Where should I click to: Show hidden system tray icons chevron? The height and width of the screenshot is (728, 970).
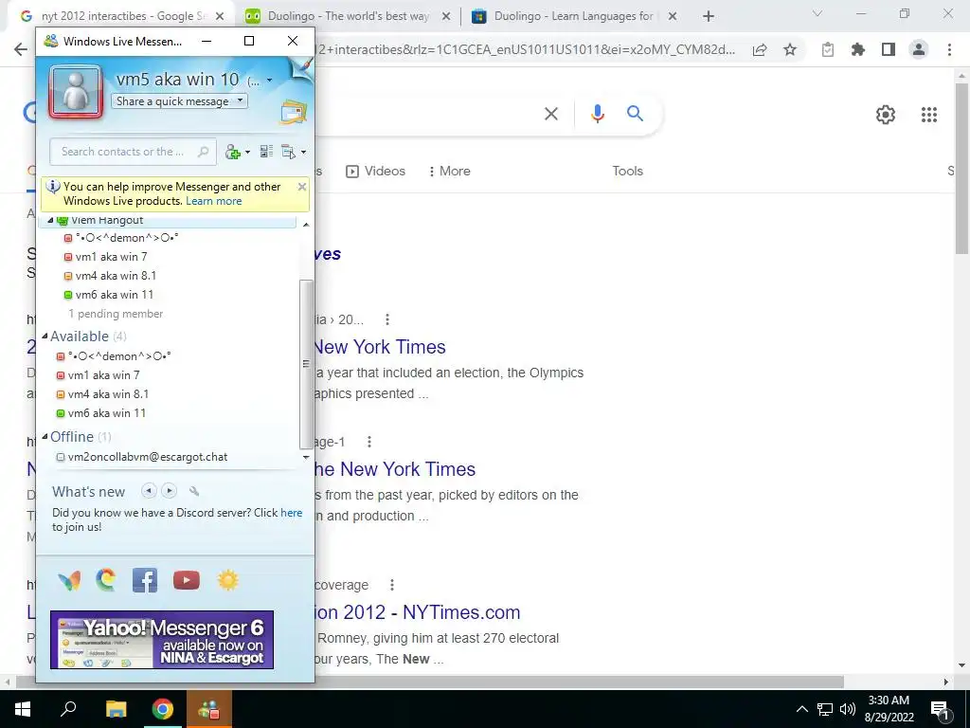(801, 709)
